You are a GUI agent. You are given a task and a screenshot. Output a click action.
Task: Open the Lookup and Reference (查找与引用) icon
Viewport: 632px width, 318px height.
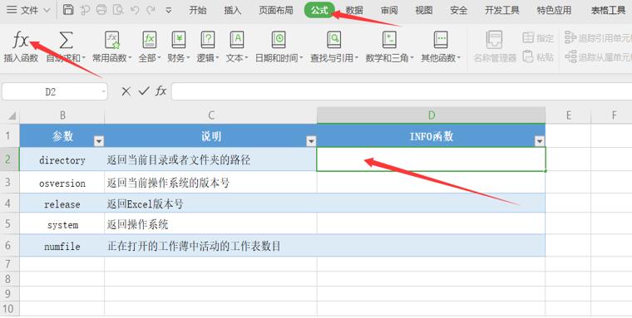point(333,40)
